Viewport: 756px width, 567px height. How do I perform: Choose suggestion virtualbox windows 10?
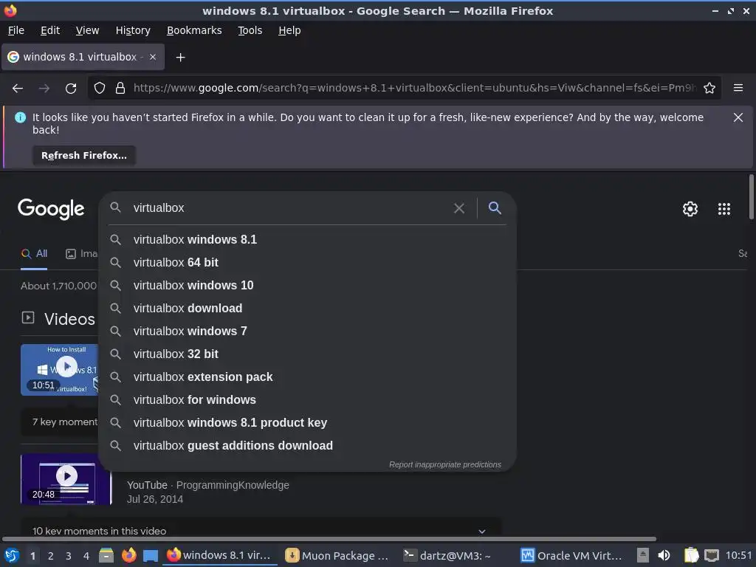[307, 286]
